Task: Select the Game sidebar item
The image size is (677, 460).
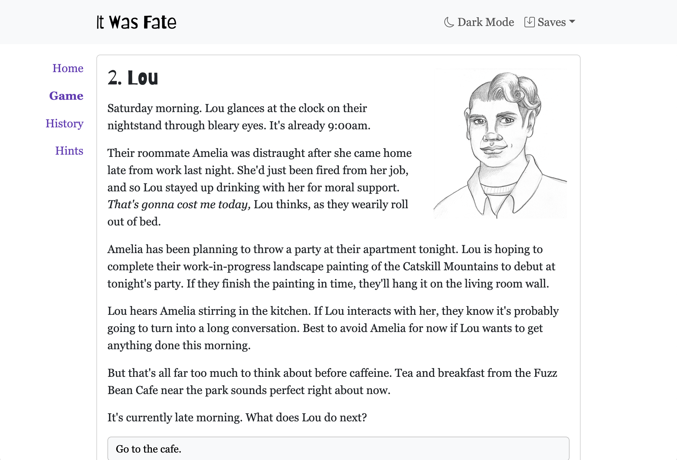Action: (66, 96)
